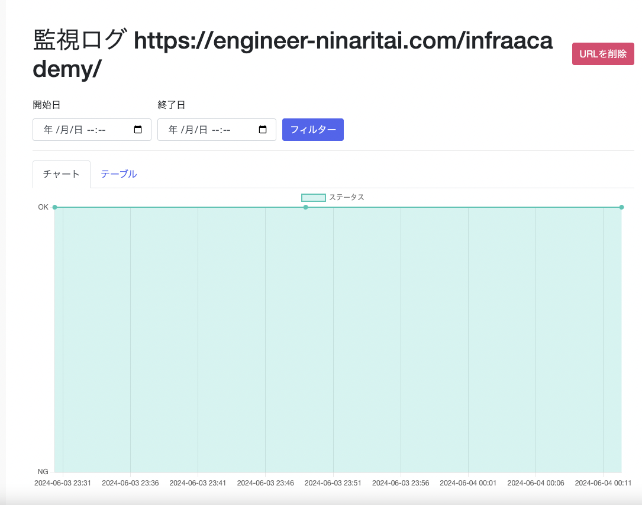Click the OK label on the y-axis
The image size is (642, 505).
point(43,207)
